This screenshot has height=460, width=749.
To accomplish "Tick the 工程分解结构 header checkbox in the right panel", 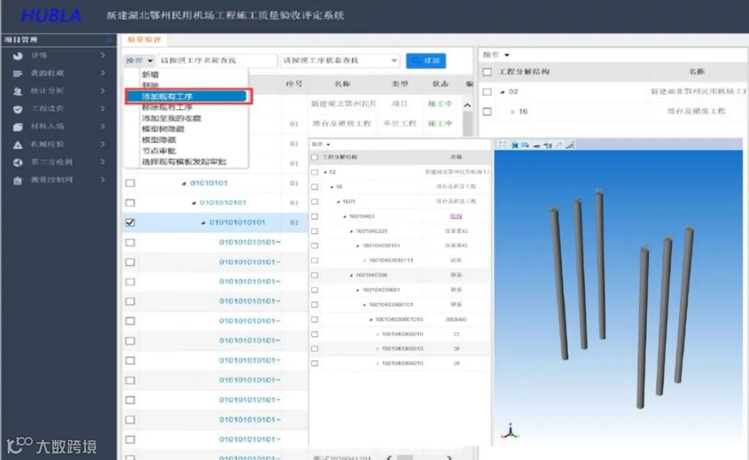I will click(487, 72).
